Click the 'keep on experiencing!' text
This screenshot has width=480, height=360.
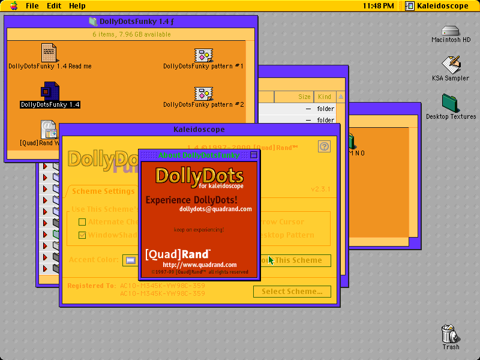click(x=199, y=230)
